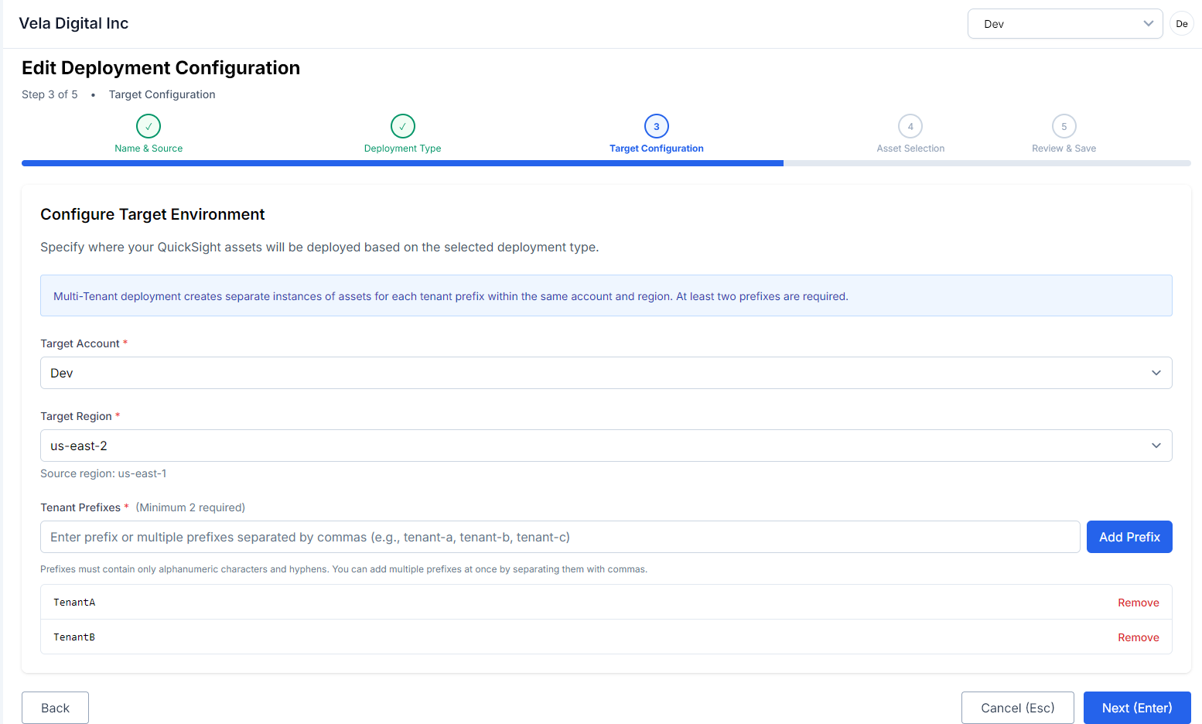Image resolution: width=1202 pixels, height=724 pixels.
Task: Expand the Target Region us-east-2 dropdown
Action: [x=606, y=446]
